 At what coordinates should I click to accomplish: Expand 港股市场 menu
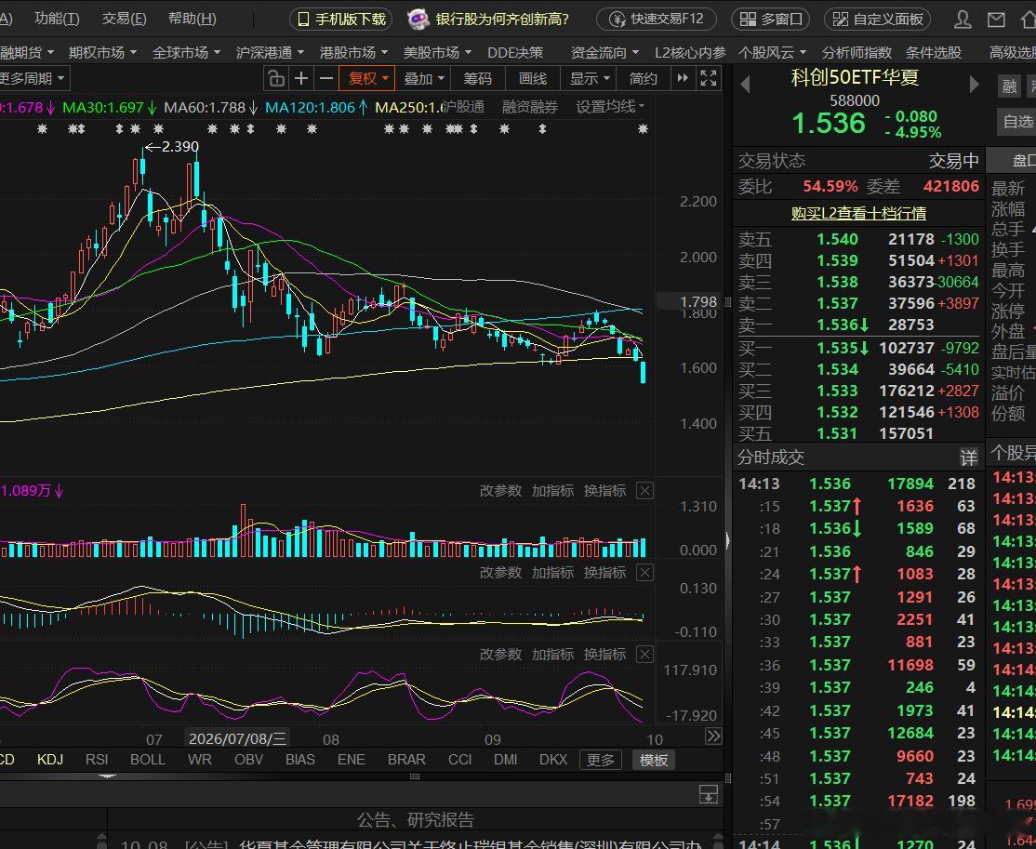354,52
